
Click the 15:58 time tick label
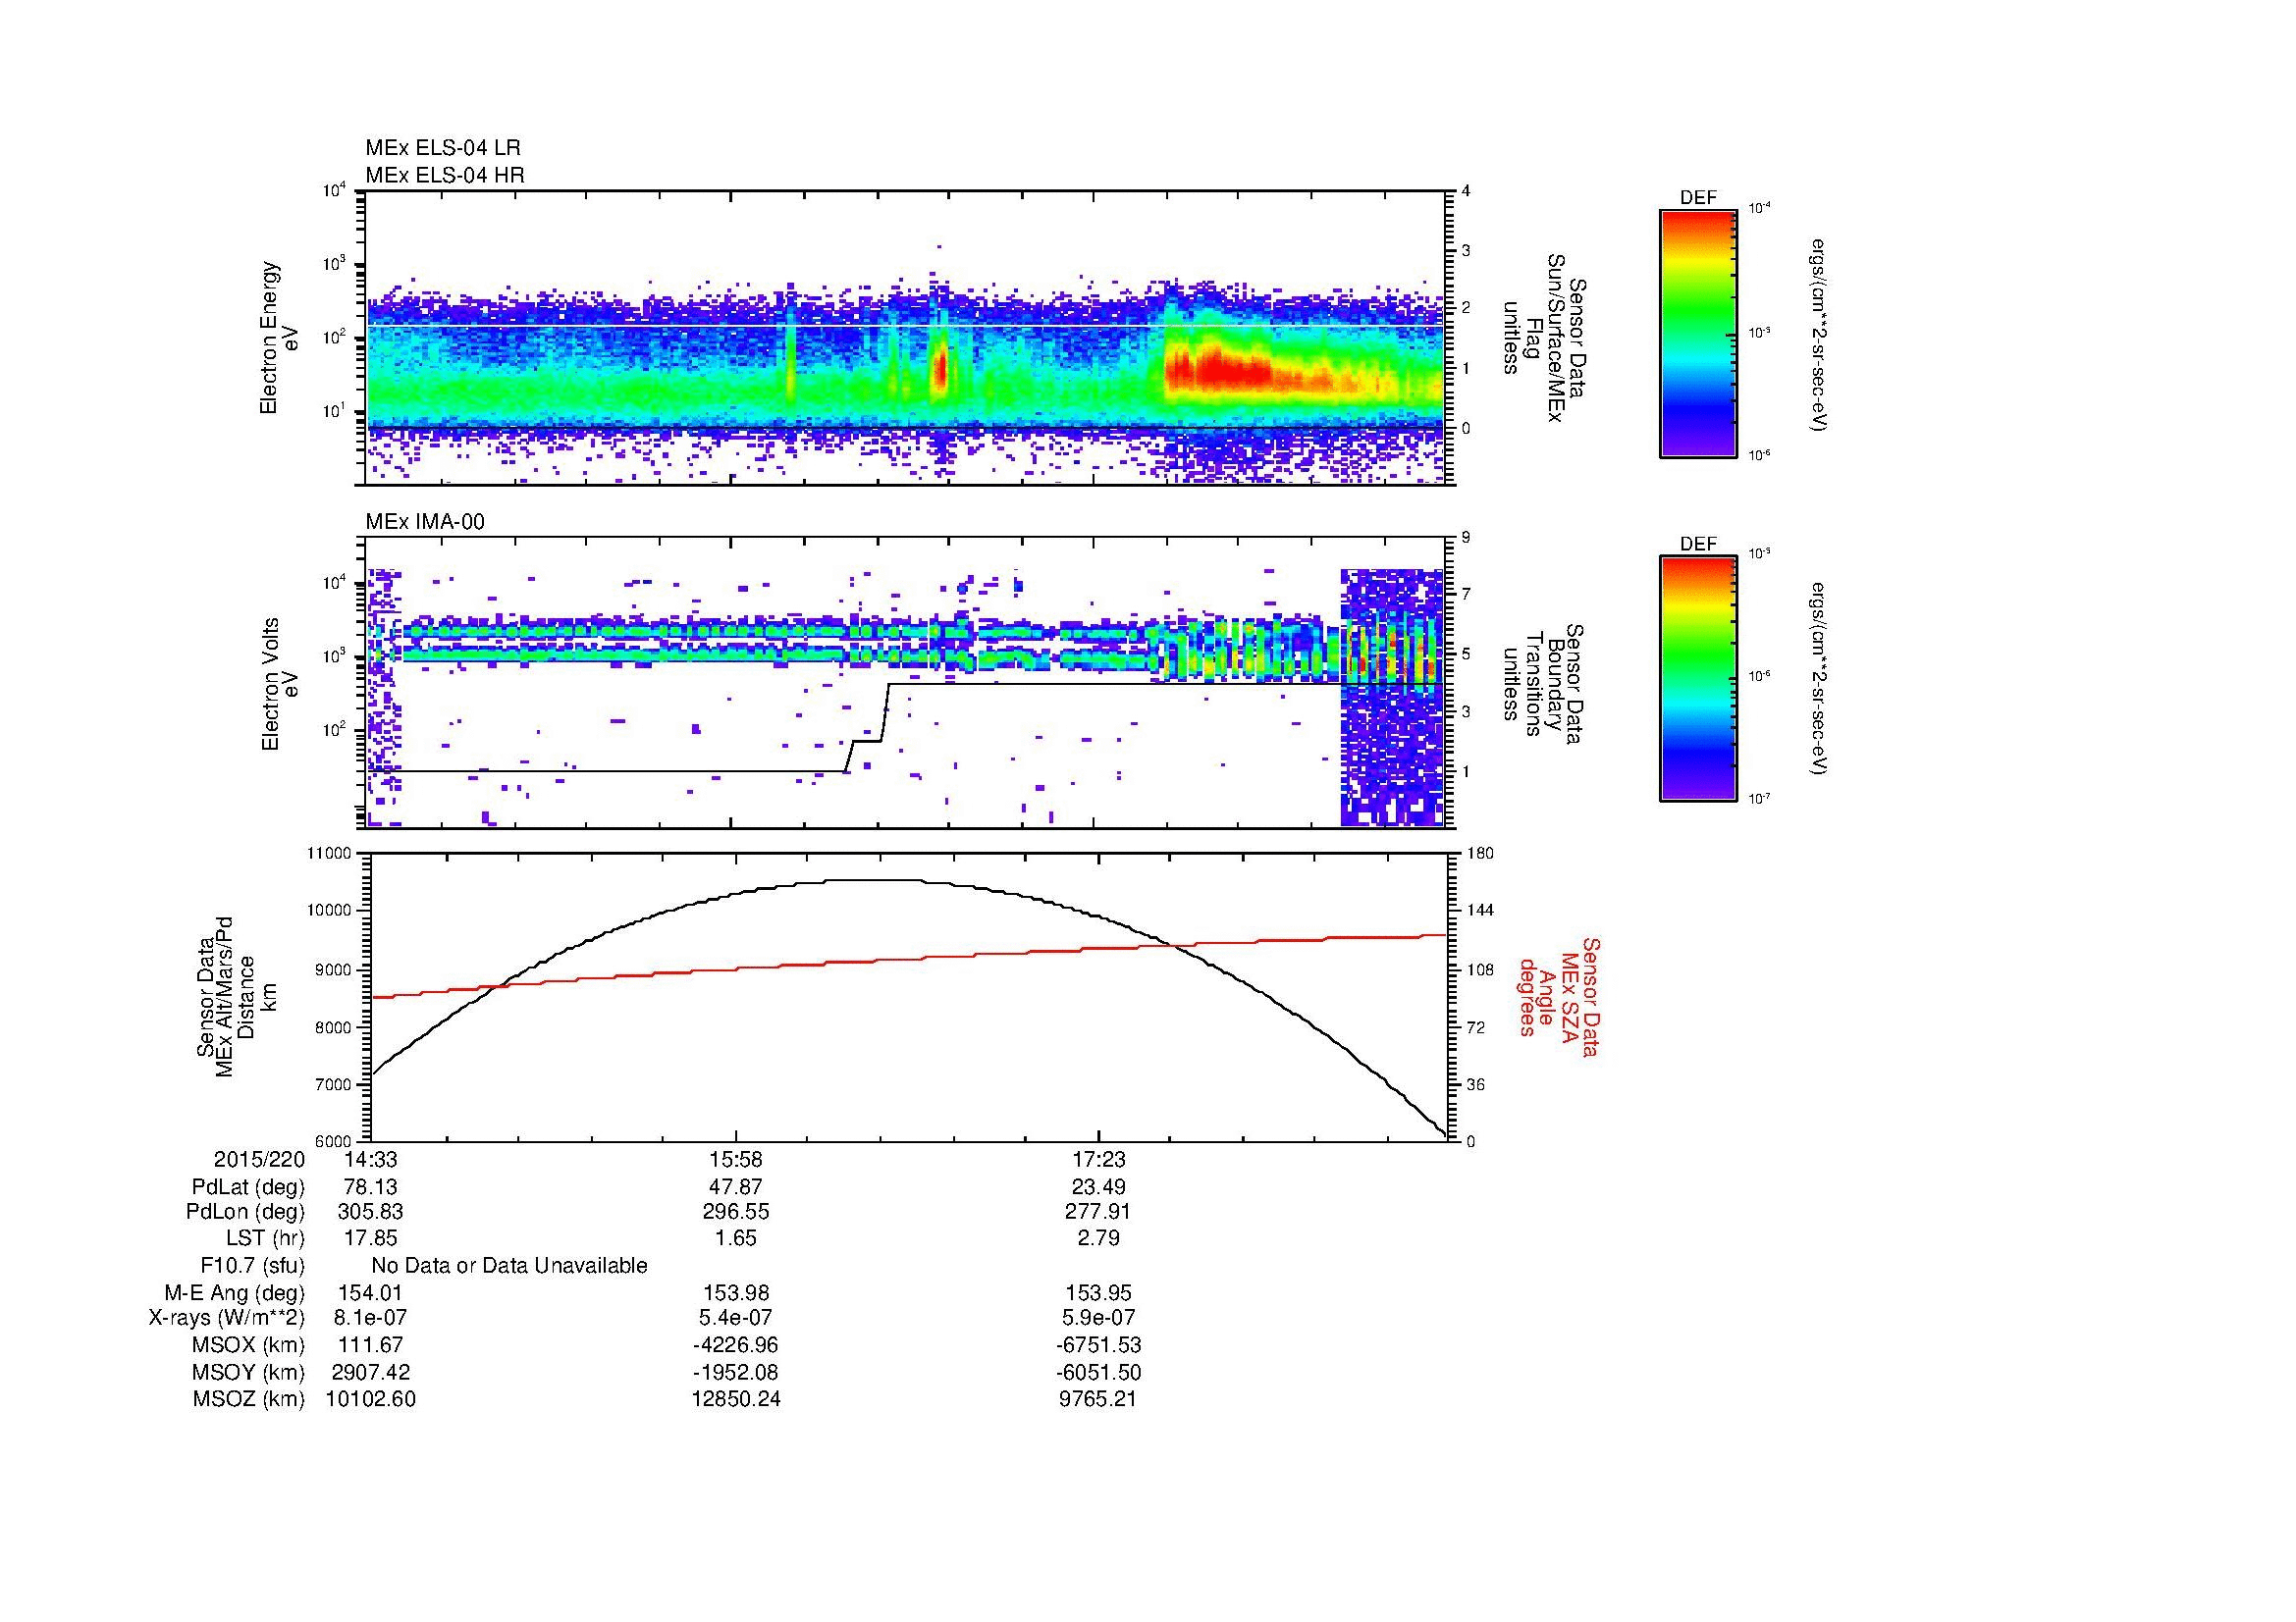click(x=736, y=1159)
